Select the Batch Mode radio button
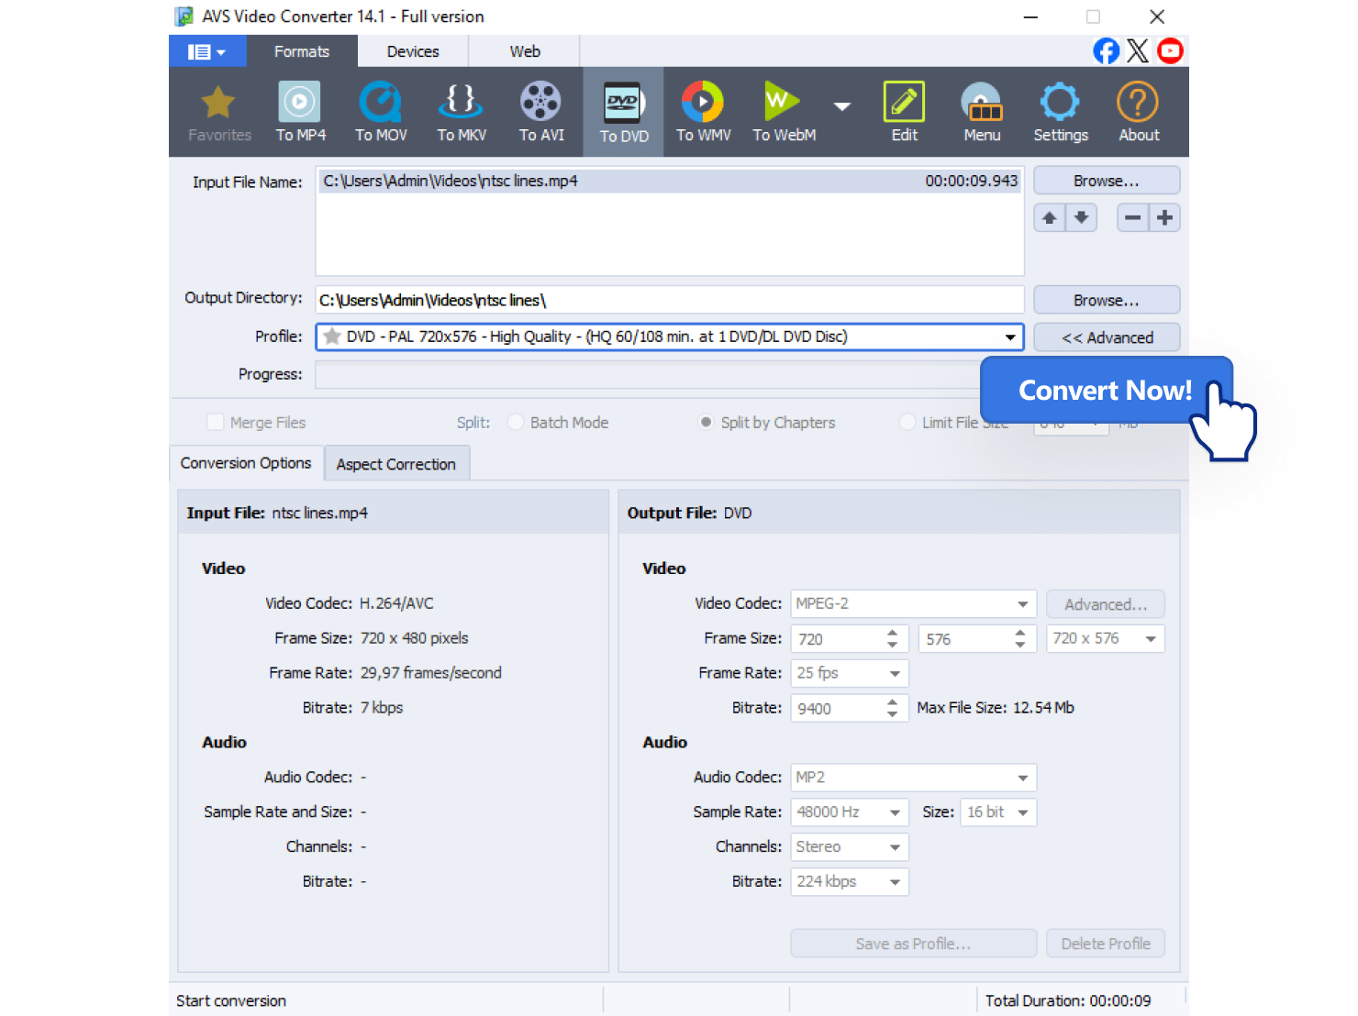Viewport: 1358px width, 1016px height. pyautogui.click(x=516, y=423)
